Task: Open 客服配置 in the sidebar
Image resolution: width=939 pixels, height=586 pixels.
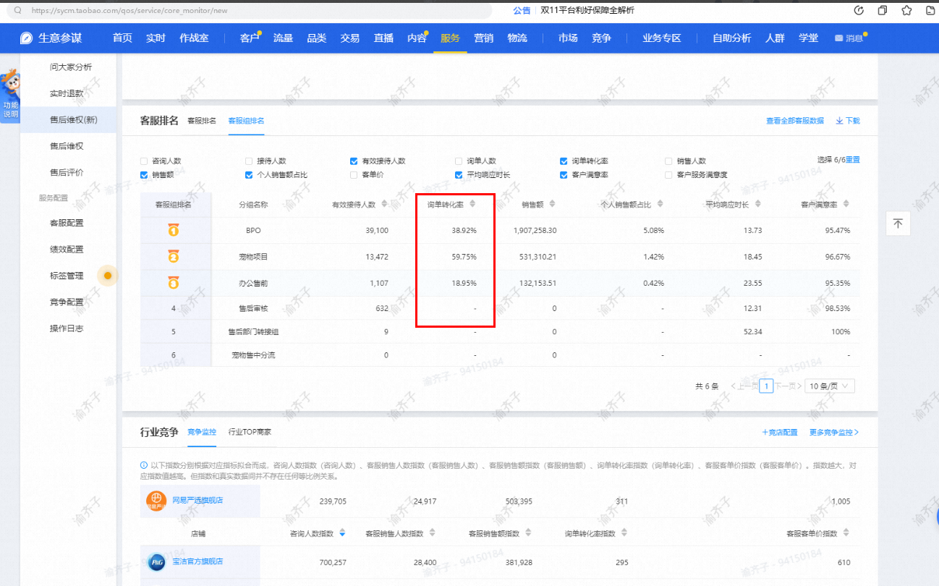Action: [x=67, y=223]
